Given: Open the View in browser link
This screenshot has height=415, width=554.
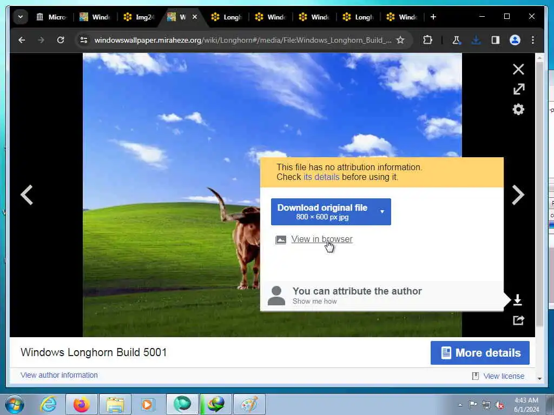Looking at the screenshot, I should (321, 239).
